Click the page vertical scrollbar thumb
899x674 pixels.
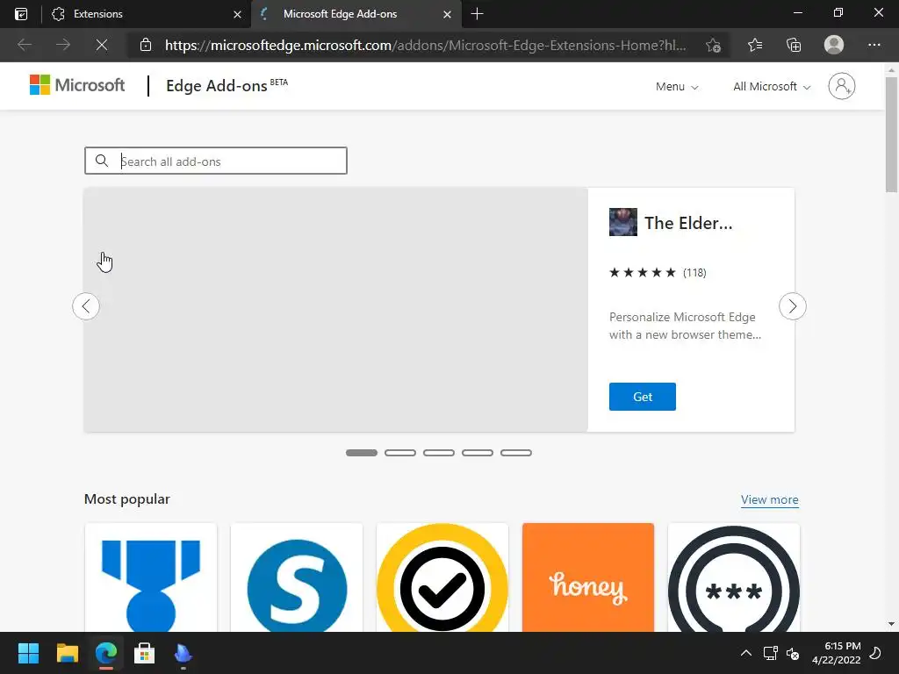(x=891, y=135)
